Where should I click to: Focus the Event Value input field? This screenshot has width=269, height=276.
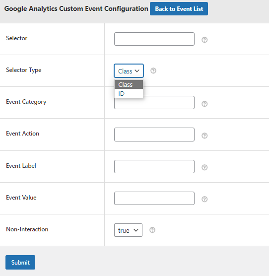[x=154, y=198]
